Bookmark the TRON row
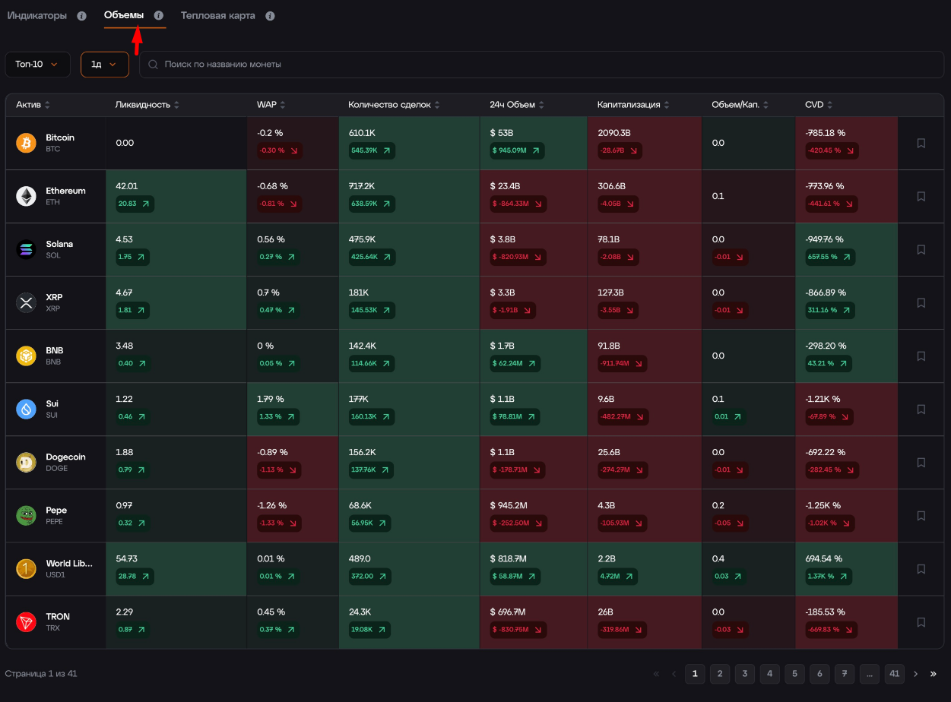 coord(921,621)
